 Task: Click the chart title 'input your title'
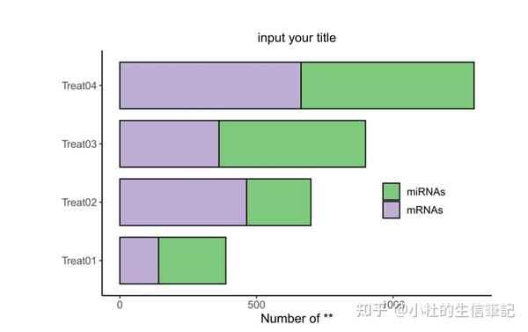coord(297,38)
